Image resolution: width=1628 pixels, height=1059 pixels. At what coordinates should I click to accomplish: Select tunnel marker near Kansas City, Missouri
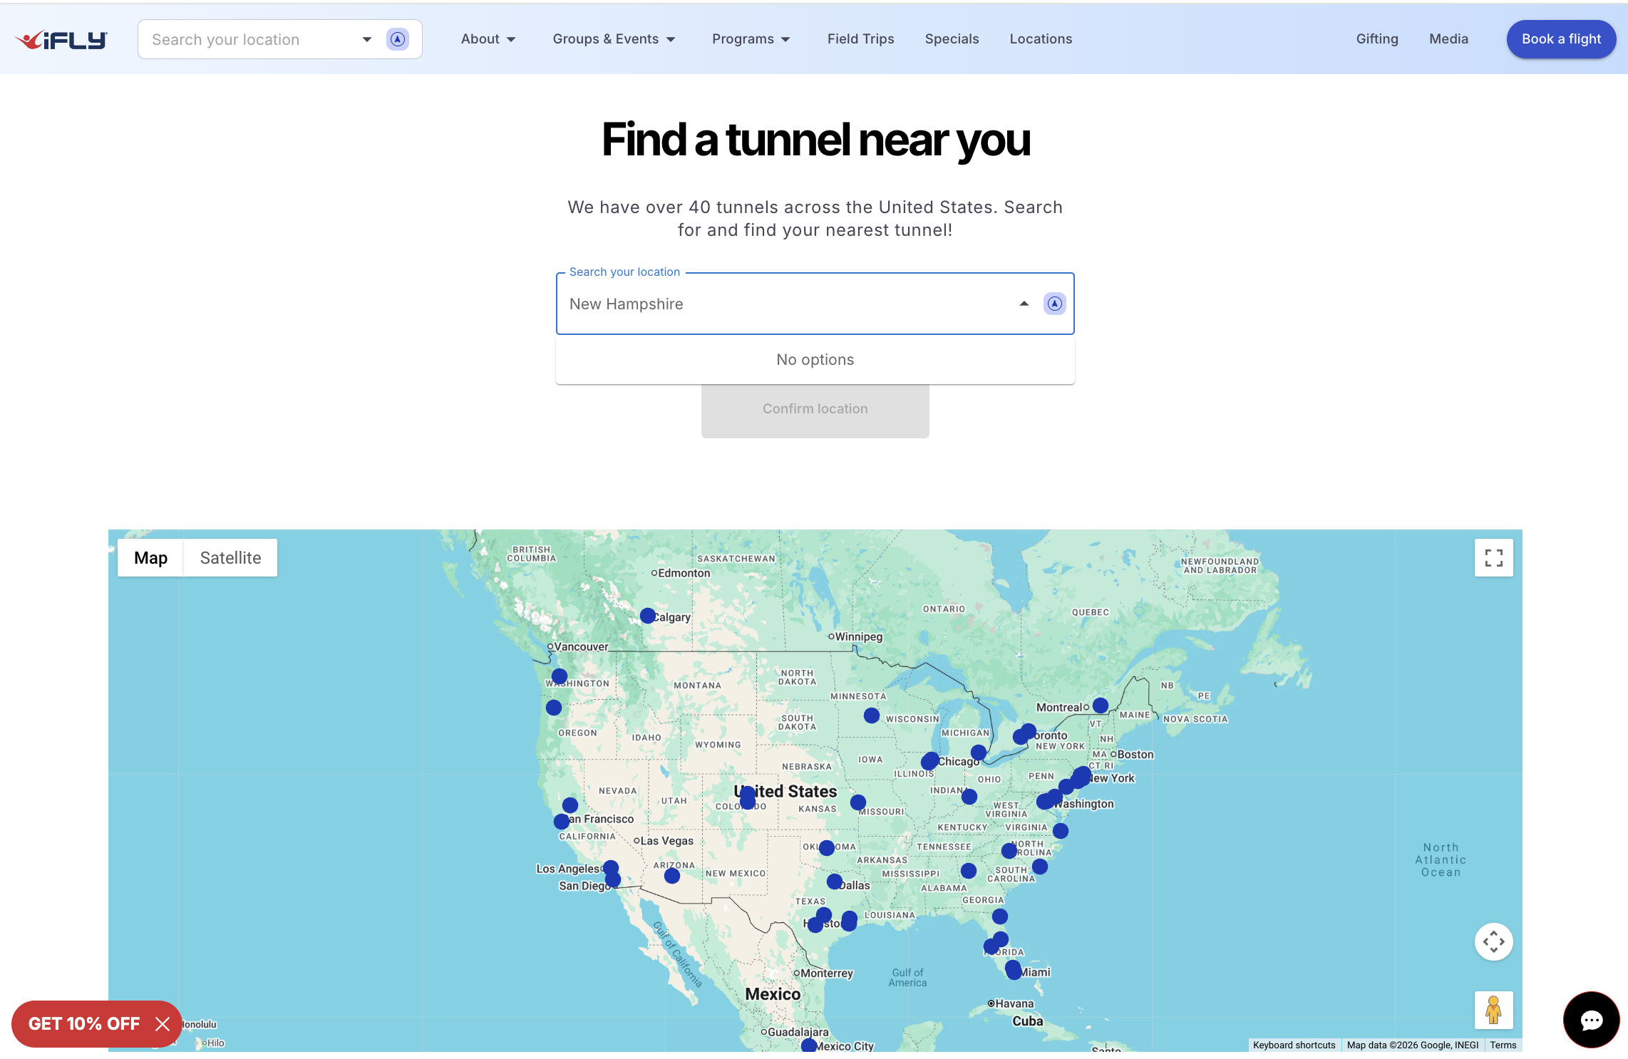point(858,802)
